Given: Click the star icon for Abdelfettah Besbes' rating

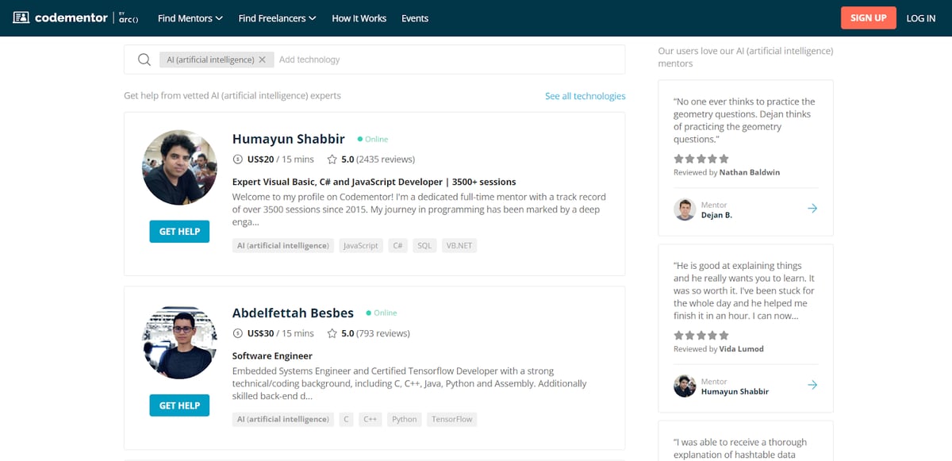Looking at the screenshot, I should pos(332,334).
